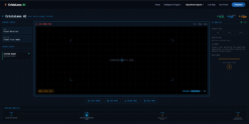Open the Home nav link
The height and width of the screenshot is (124, 249).
click(x=158, y=5)
